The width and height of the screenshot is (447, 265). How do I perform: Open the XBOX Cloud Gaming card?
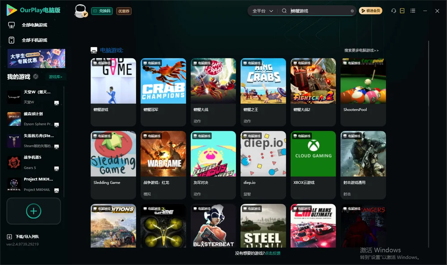pos(313,165)
